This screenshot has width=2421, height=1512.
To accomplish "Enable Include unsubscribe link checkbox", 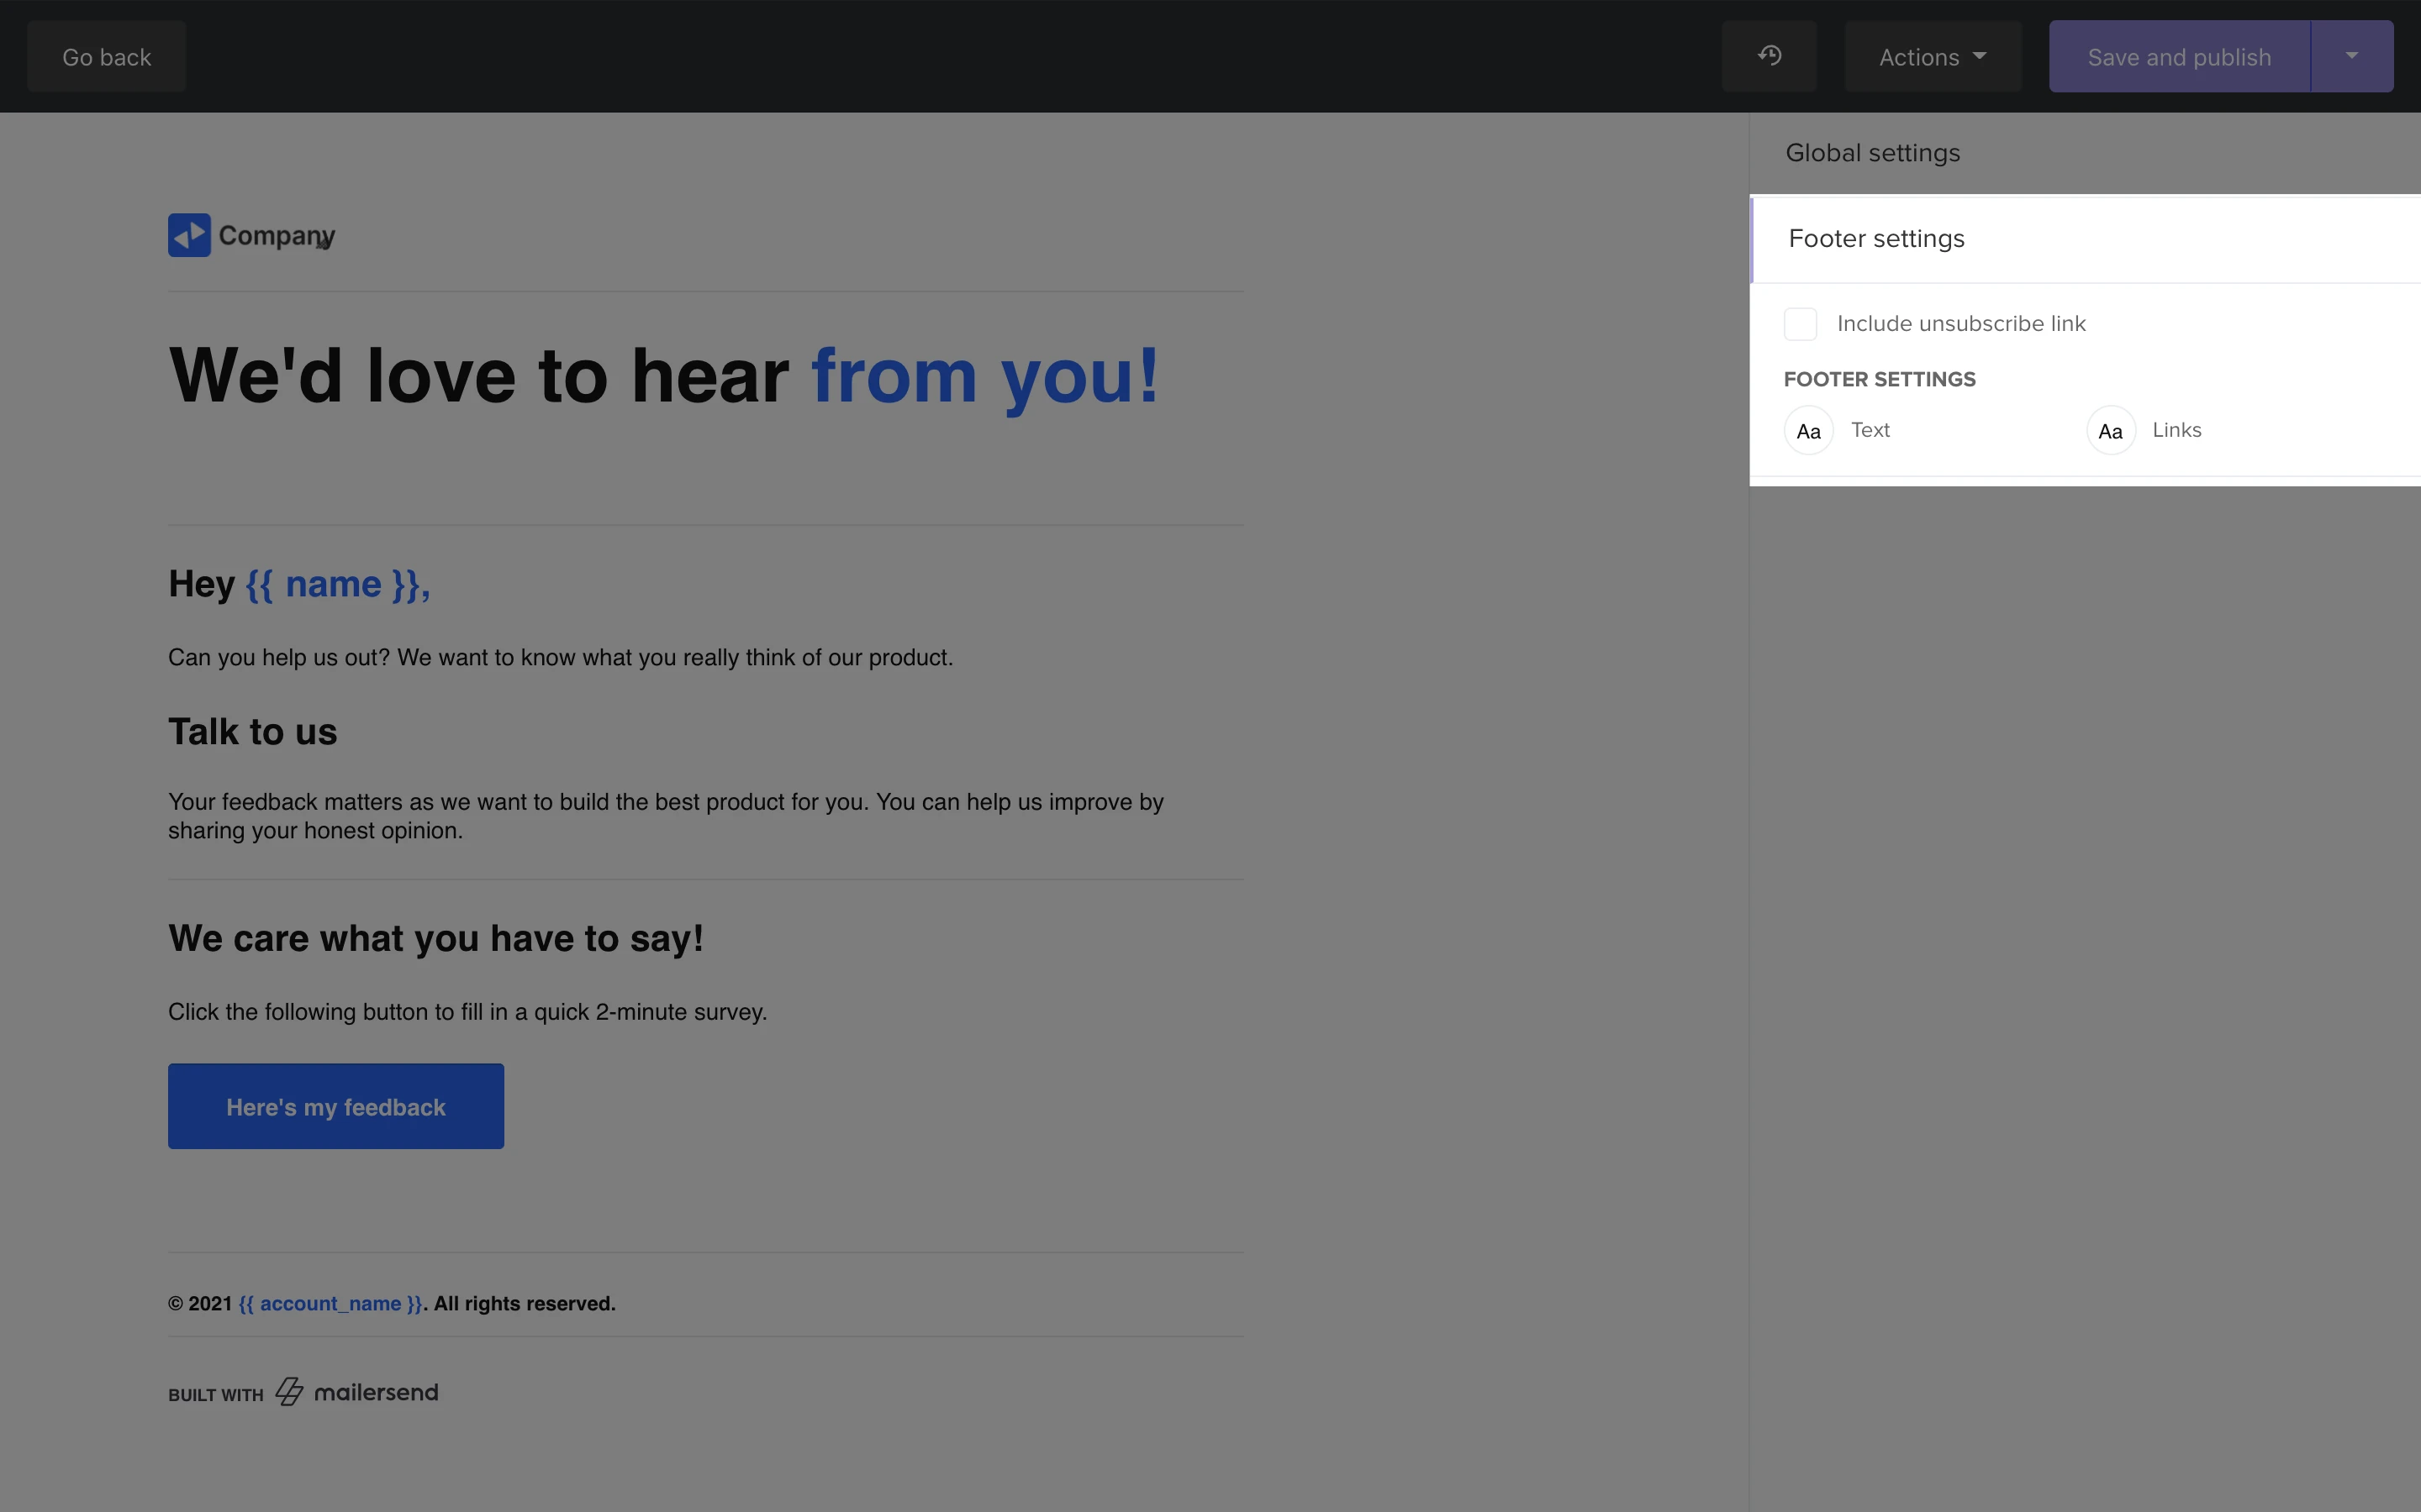I will (x=1800, y=324).
